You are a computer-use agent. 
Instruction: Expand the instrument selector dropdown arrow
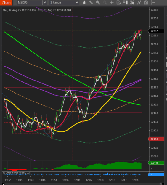pyautogui.click(x=45, y=2)
